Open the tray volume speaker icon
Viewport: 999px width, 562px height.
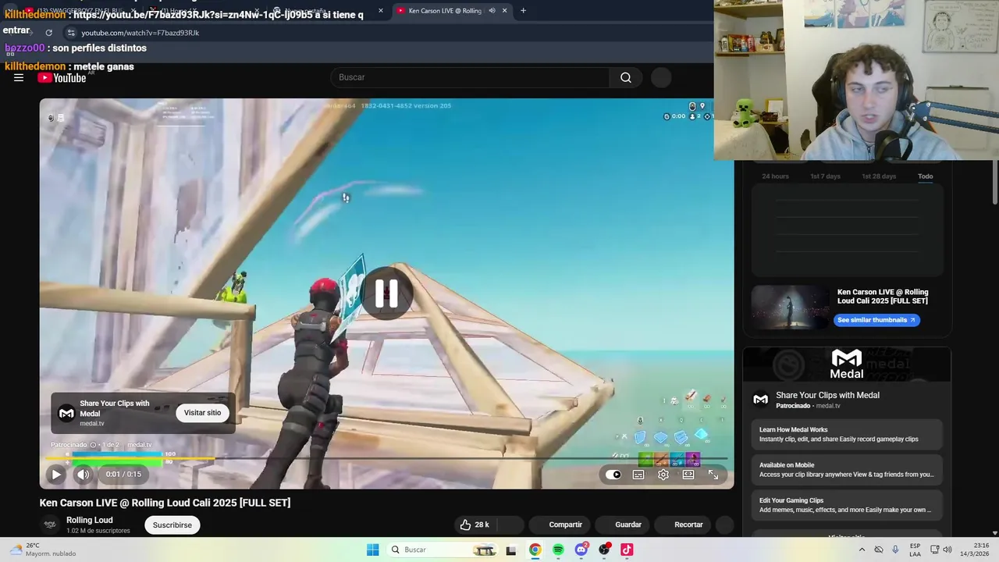pos(947,550)
